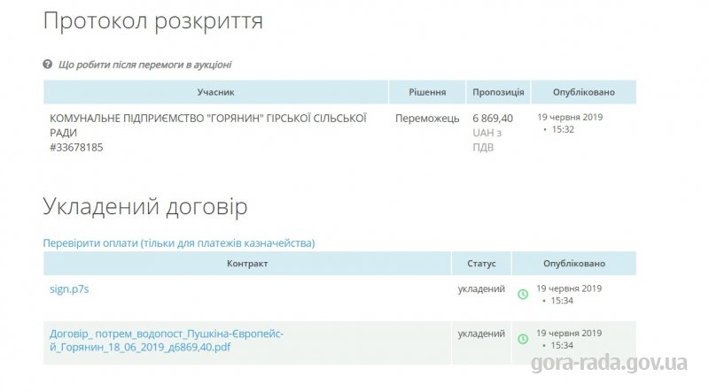Click the 'Статус' column header

[481, 264]
